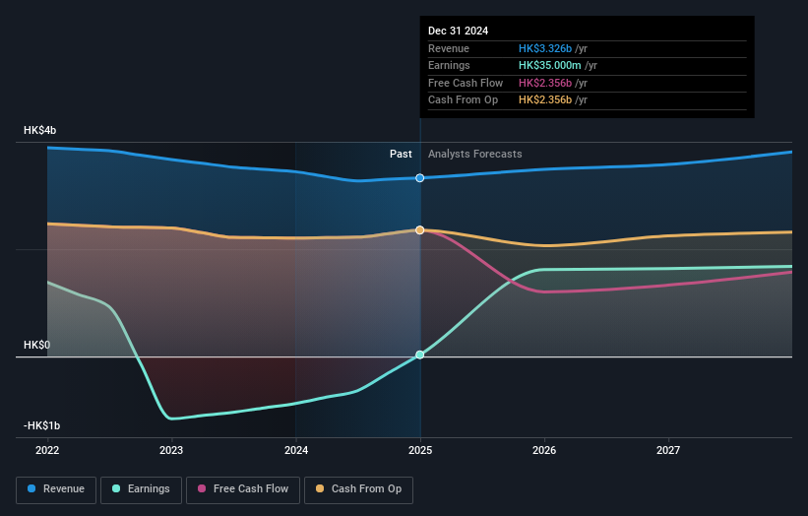Screen dimensions: 808x516
Task: Click the Cash From Op label in tooltip
Action: coord(463,100)
